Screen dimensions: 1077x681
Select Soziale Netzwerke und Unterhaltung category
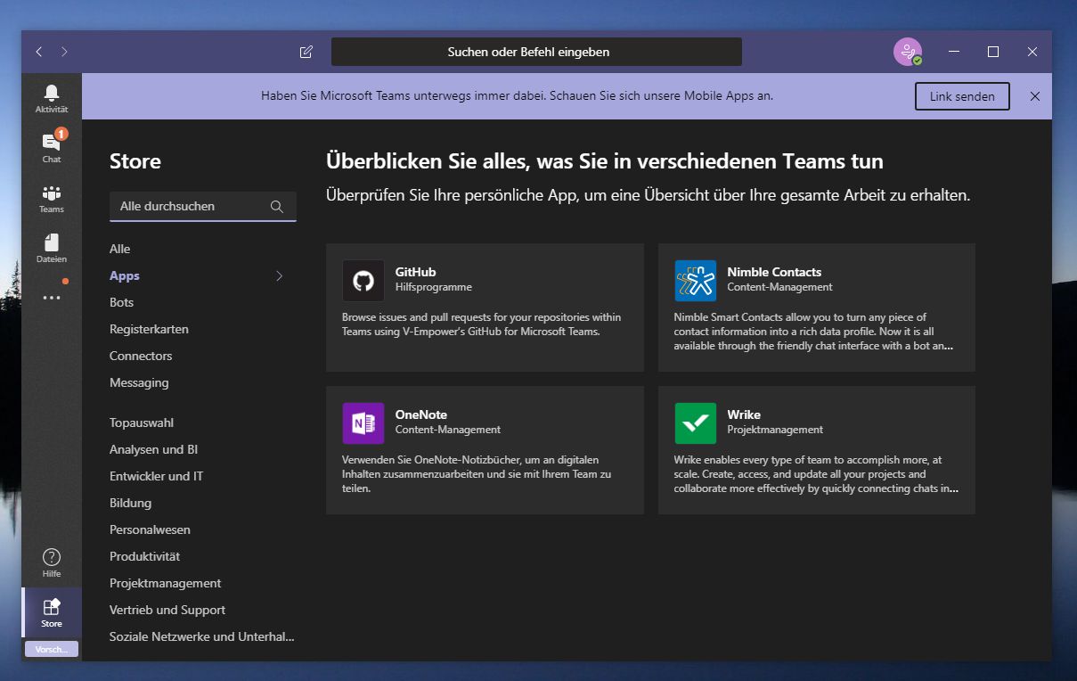(201, 636)
